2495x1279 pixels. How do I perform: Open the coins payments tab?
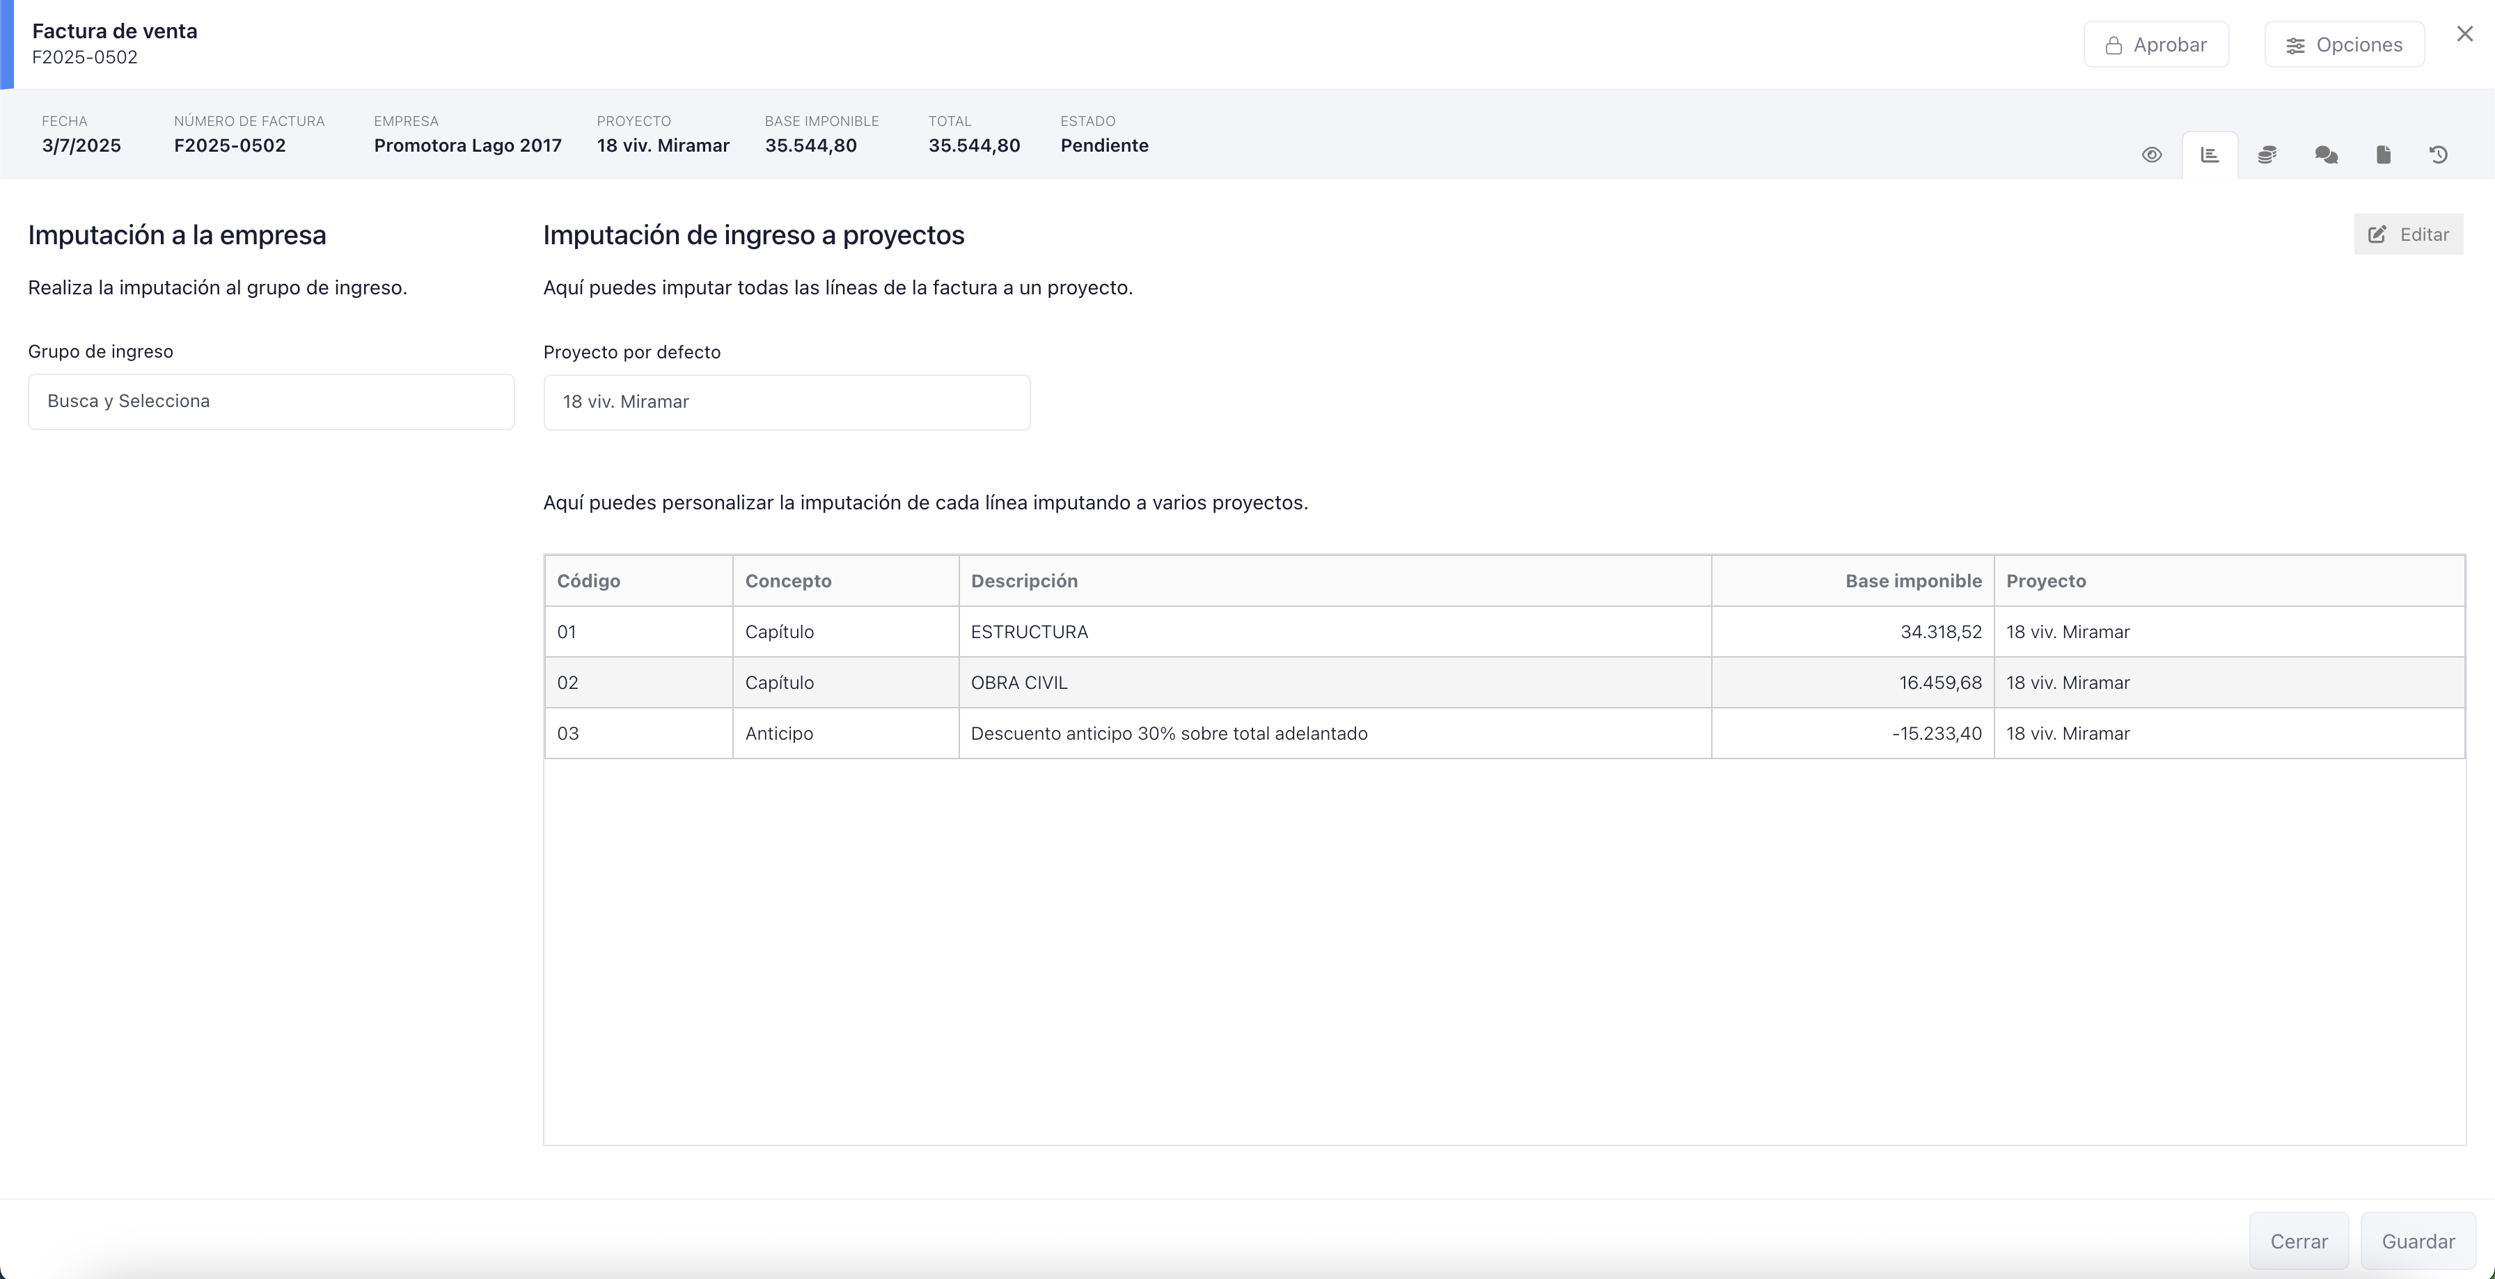tap(2267, 155)
